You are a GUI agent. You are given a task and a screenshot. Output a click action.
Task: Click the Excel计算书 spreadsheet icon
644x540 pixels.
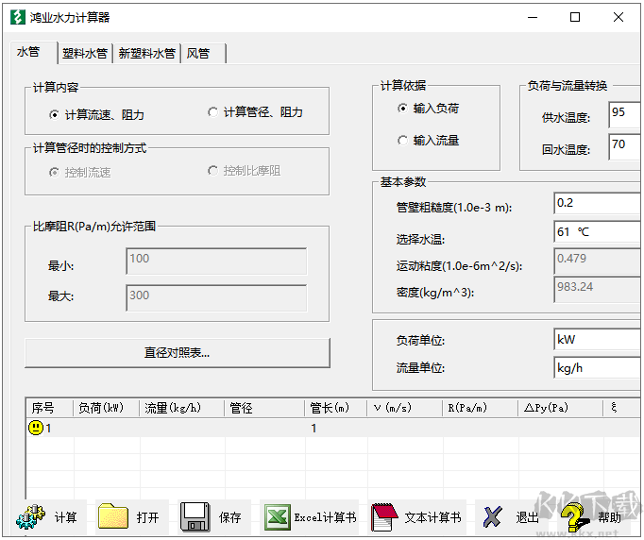pyautogui.click(x=278, y=517)
